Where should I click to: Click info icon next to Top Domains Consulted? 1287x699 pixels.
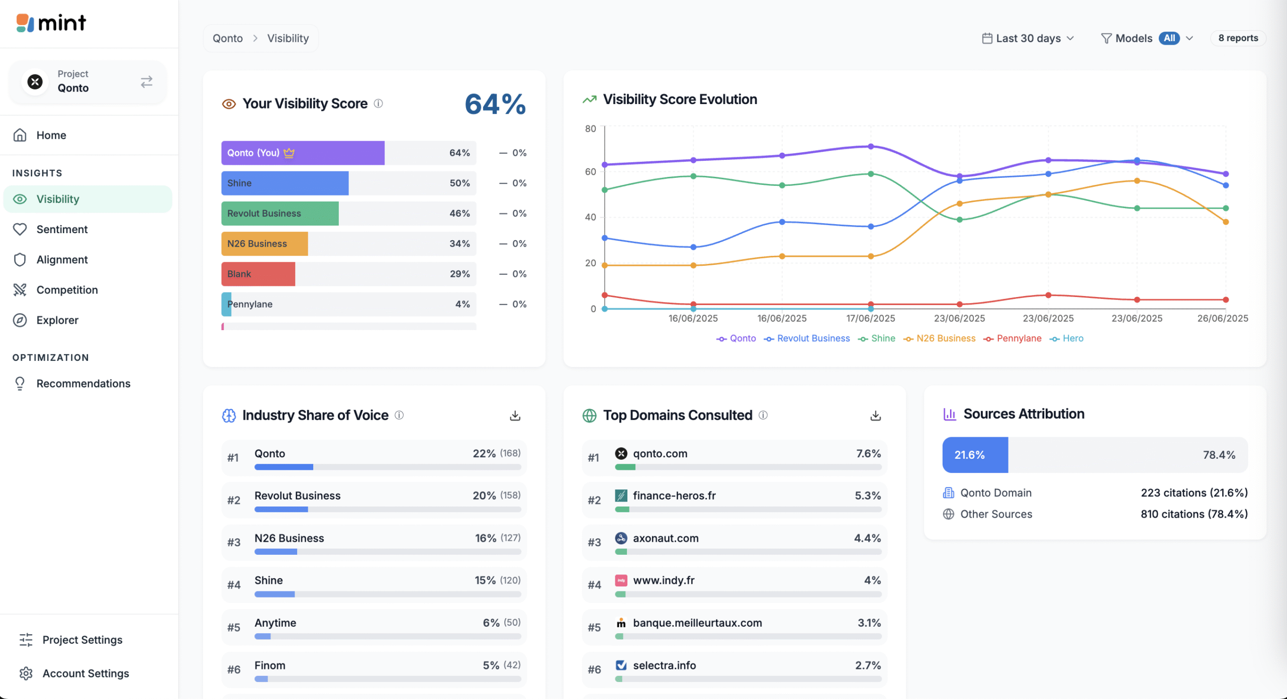pos(763,415)
